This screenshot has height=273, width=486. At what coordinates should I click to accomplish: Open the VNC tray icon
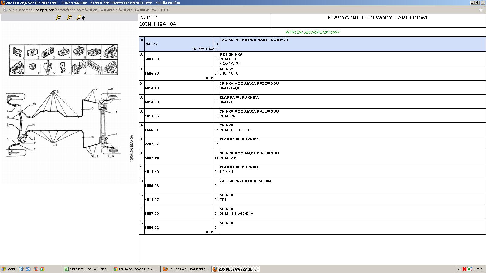coord(470,269)
